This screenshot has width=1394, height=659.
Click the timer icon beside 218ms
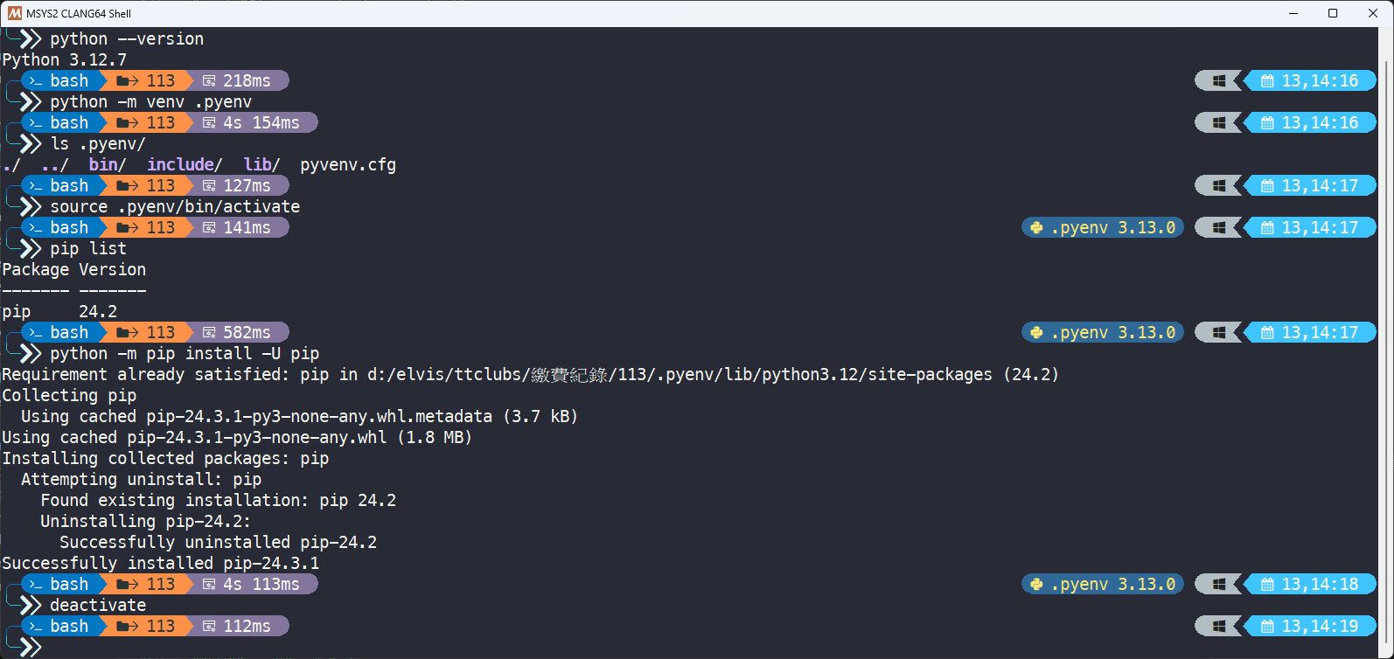click(209, 80)
